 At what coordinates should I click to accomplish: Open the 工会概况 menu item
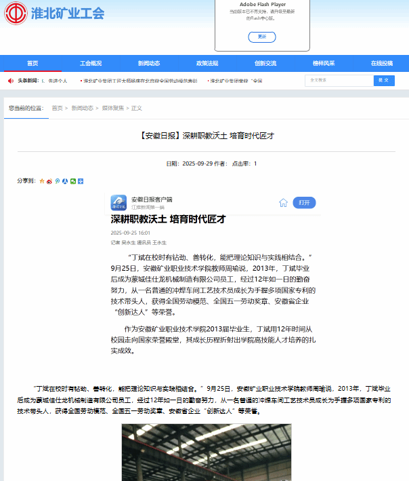click(91, 63)
